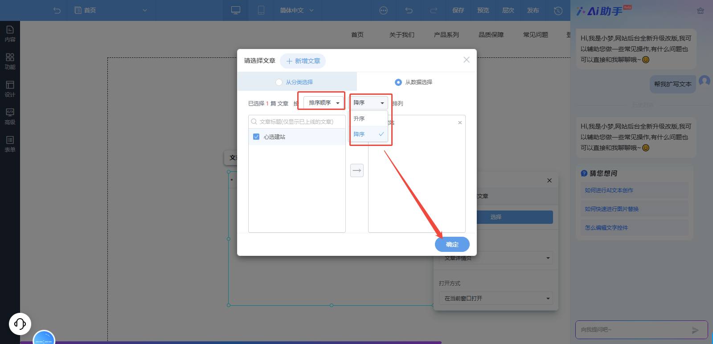This screenshot has height=344, width=713.
Task: Click the send arrow in AI chat
Action: 695,330
